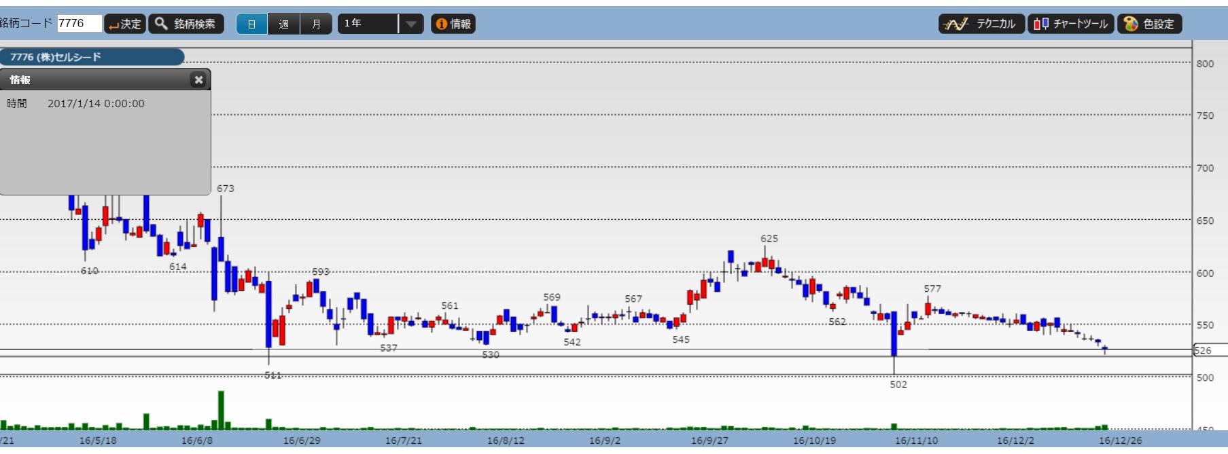The image size is (1228, 454).
Task: Click the 569 price label
Action: [x=552, y=297]
